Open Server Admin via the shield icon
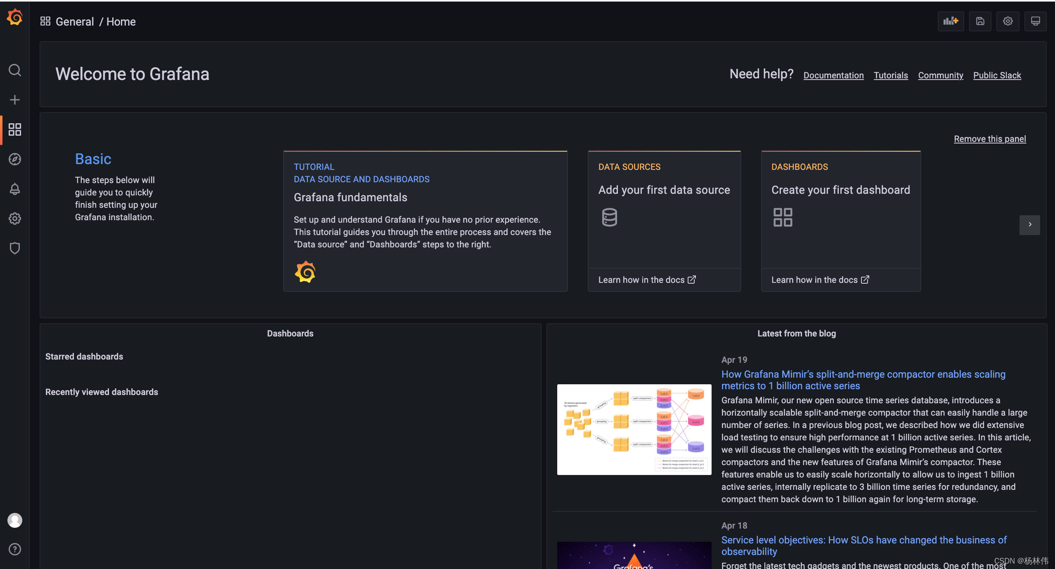This screenshot has width=1055, height=569. [x=15, y=248]
